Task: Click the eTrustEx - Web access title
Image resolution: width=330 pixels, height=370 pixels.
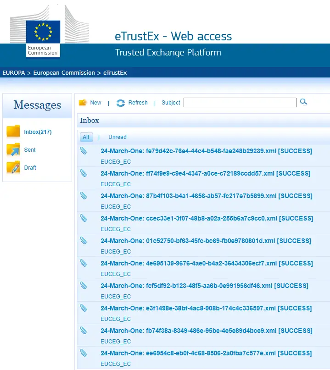Action: 173,36
